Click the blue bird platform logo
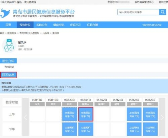Viewport: 168px width, 138px height. [x=5, y=13]
